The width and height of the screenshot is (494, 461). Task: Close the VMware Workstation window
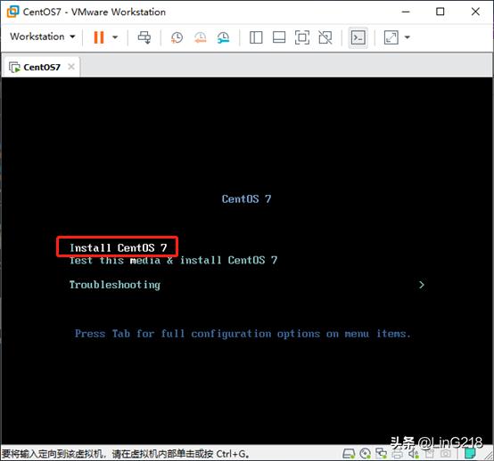(x=475, y=12)
